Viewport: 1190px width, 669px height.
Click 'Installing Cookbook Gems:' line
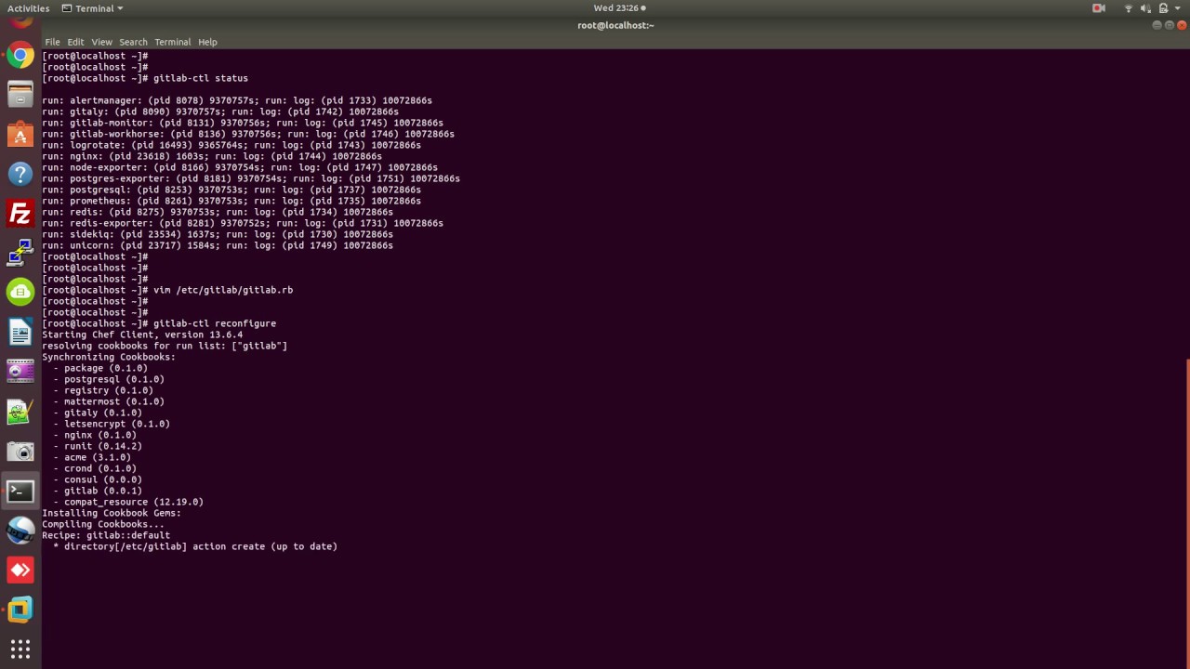tap(112, 513)
